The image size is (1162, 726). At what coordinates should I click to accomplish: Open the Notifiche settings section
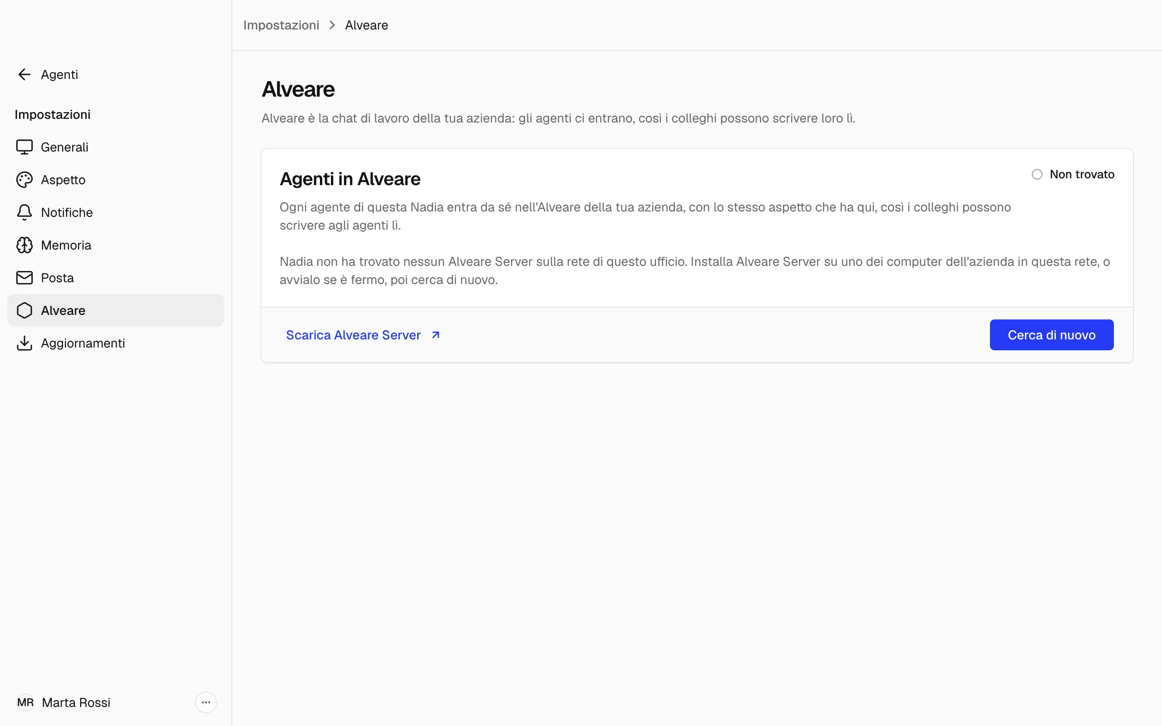click(116, 212)
